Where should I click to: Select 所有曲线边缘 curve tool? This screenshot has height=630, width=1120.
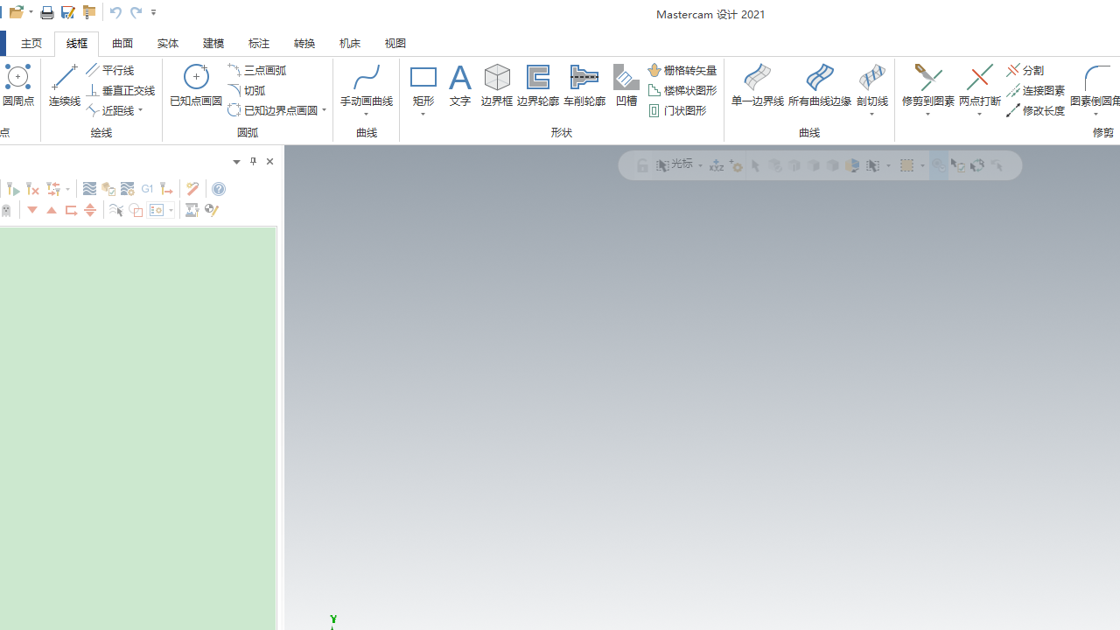coord(819,86)
